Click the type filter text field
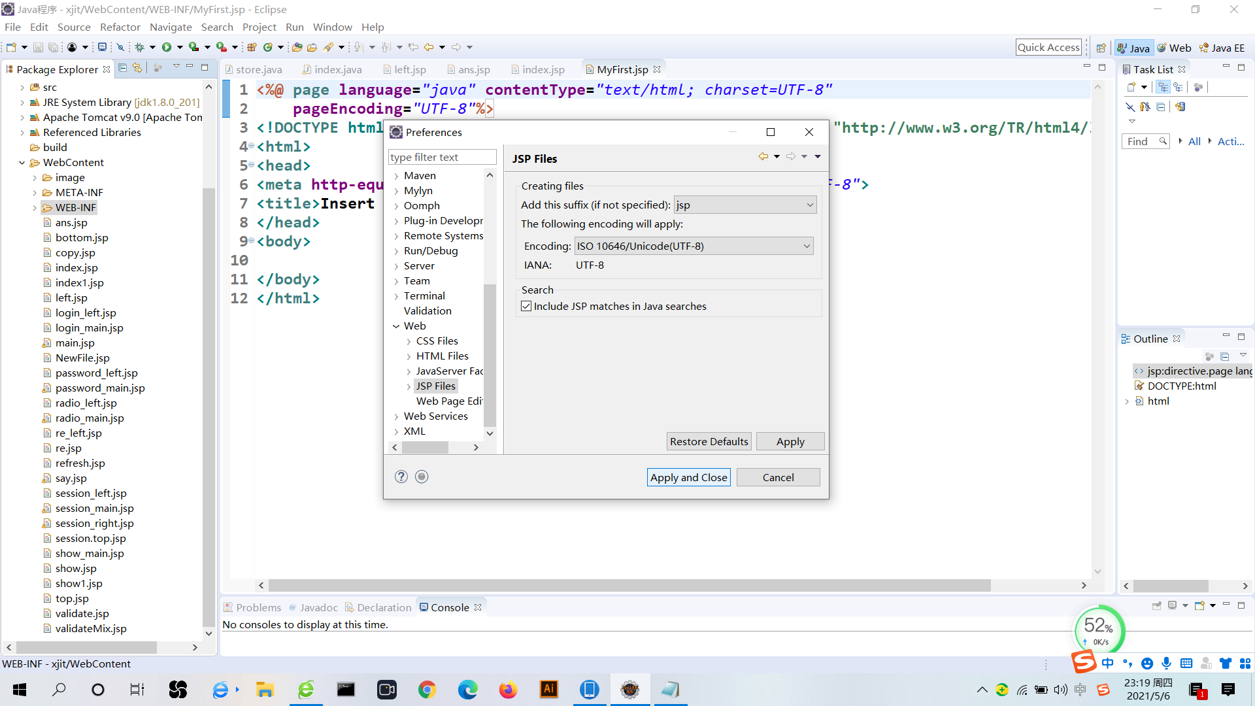Image resolution: width=1255 pixels, height=706 pixels. [x=442, y=157]
